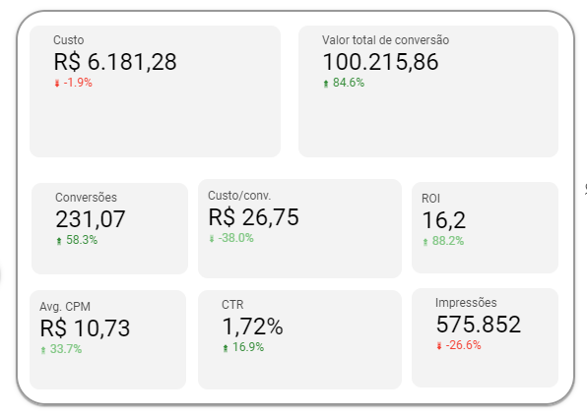
Task: Click the up arrow icon beside 33.7%
Action: coord(43,350)
